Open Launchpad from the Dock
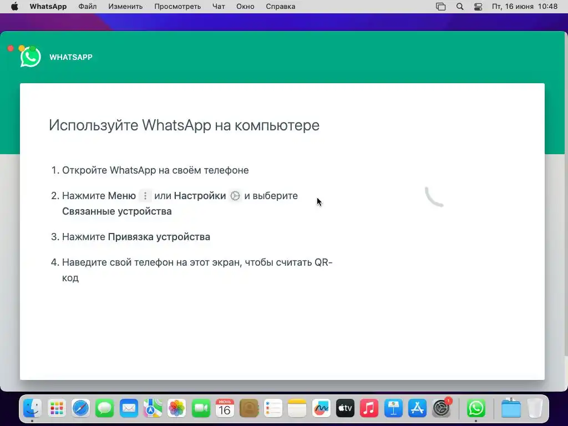 (x=57, y=409)
